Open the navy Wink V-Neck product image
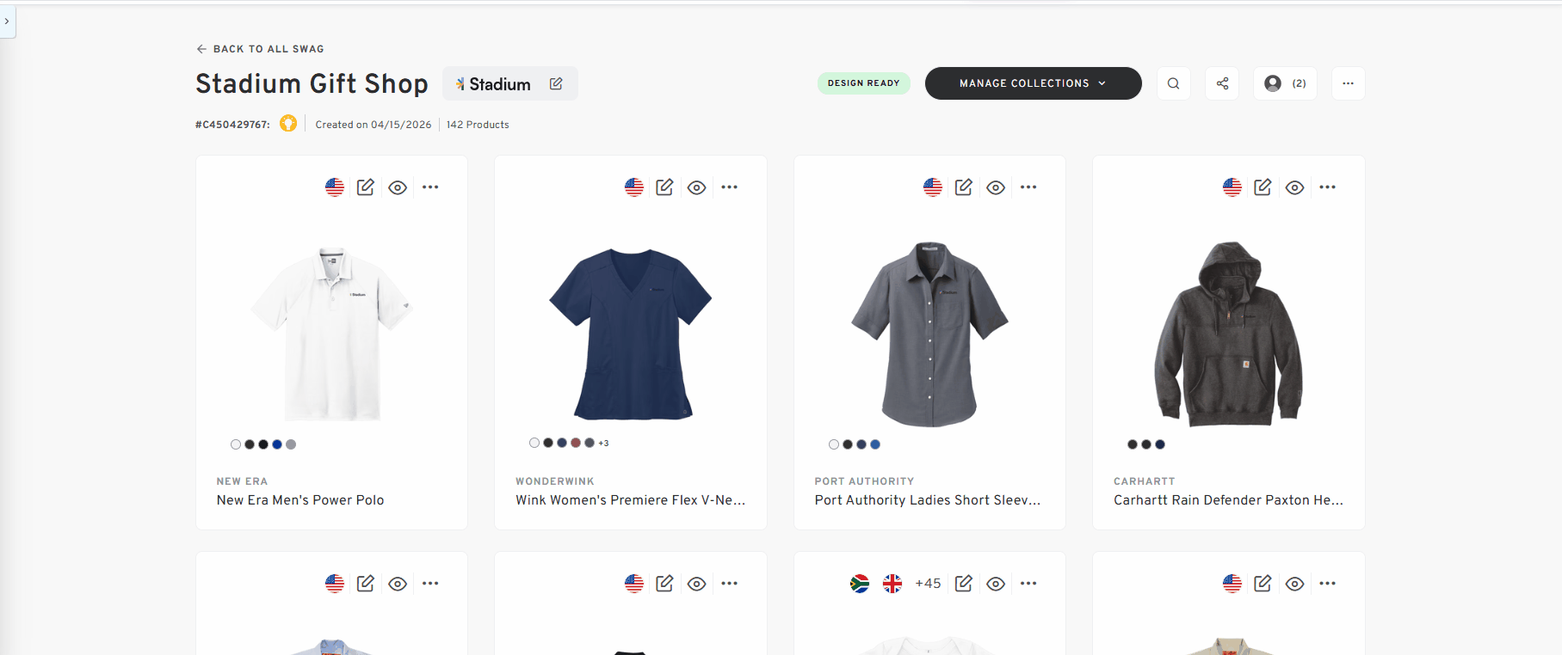Screen dimensions: 1562x655 pos(631,334)
